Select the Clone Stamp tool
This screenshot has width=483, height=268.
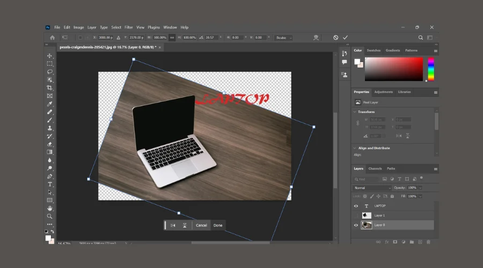tap(49, 128)
